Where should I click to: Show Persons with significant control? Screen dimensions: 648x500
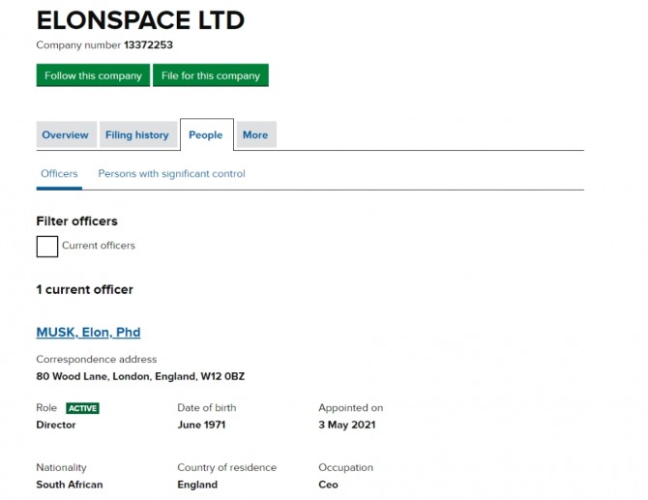pyautogui.click(x=171, y=174)
